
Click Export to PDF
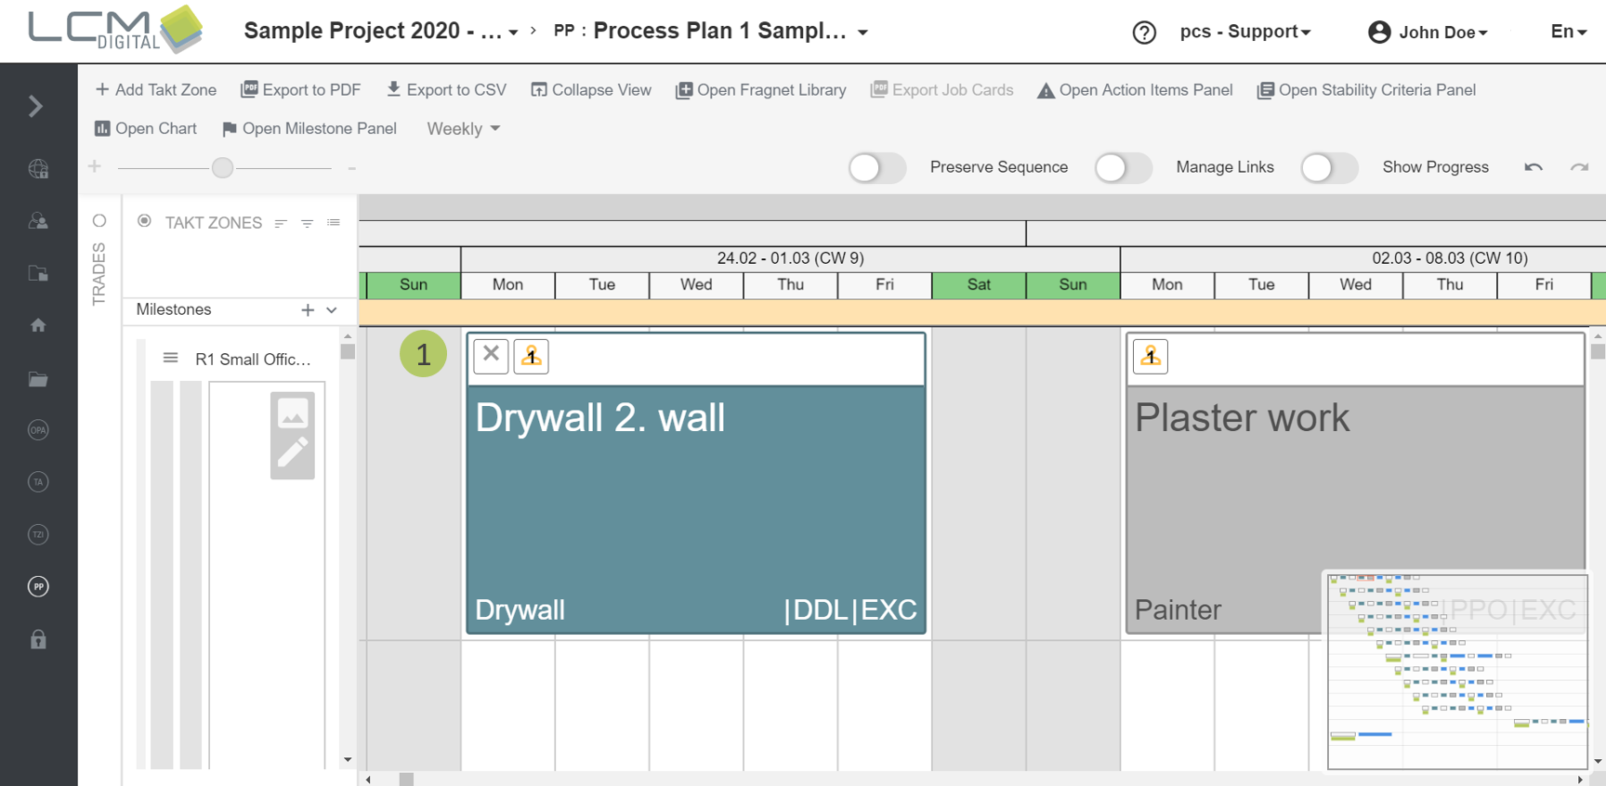pyautogui.click(x=300, y=90)
